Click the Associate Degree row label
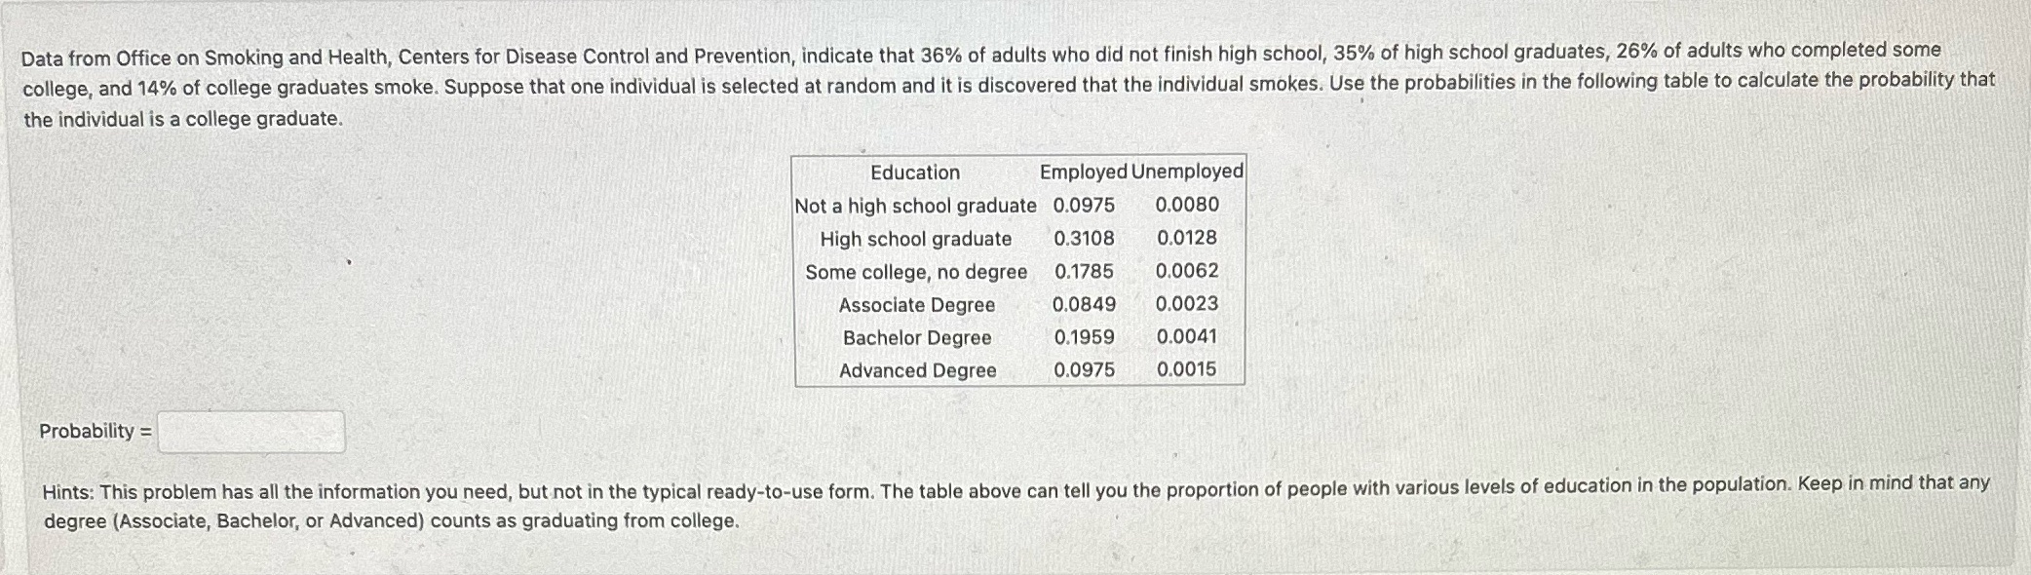 [x=916, y=305]
